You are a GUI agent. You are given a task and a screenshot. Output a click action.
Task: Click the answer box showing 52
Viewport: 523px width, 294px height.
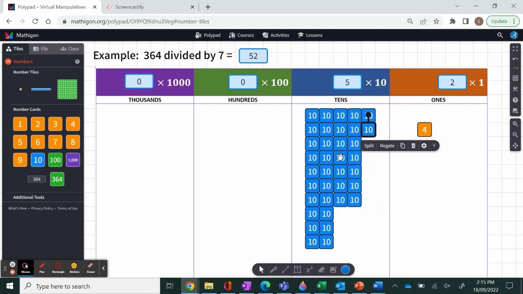pos(253,56)
